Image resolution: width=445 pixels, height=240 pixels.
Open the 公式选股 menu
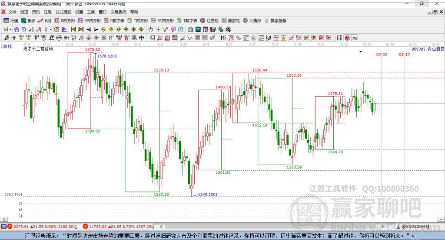click(63, 12)
